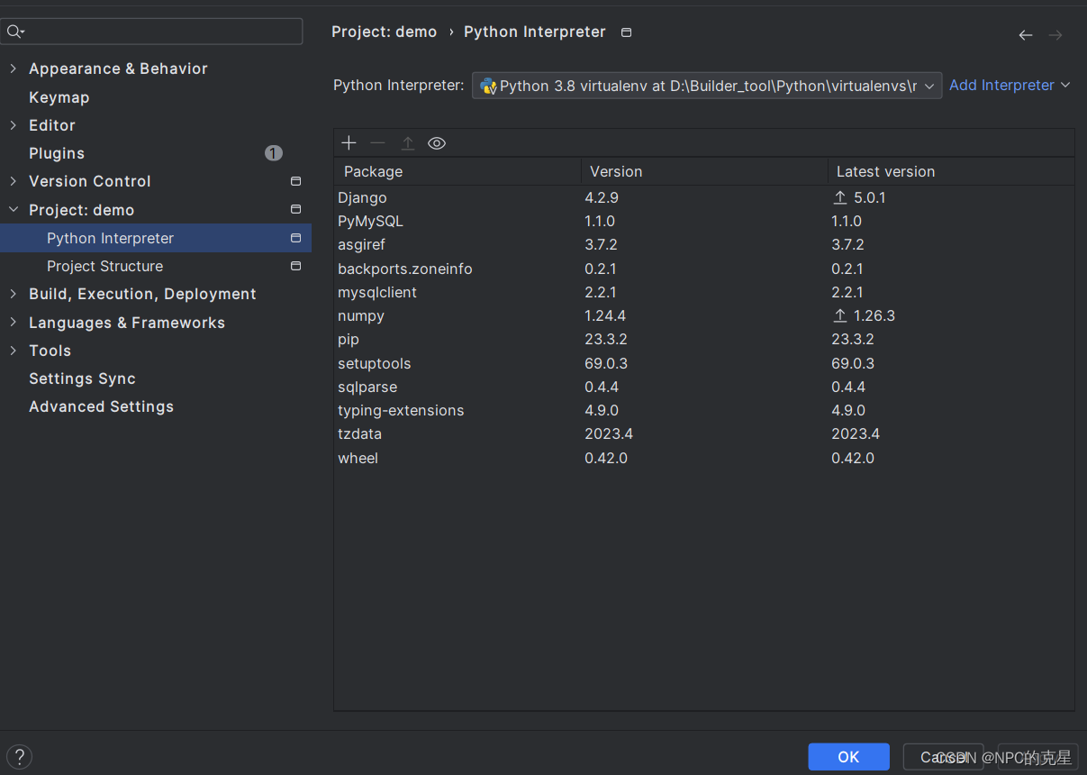Select the typing-extensions package row
The height and width of the screenshot is (775, 1087).
pyautogui.click(x=704, y=410)
